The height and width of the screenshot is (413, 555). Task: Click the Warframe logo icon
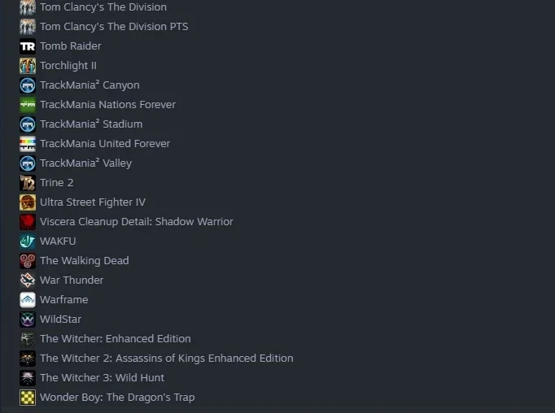[x=28, y=300]
